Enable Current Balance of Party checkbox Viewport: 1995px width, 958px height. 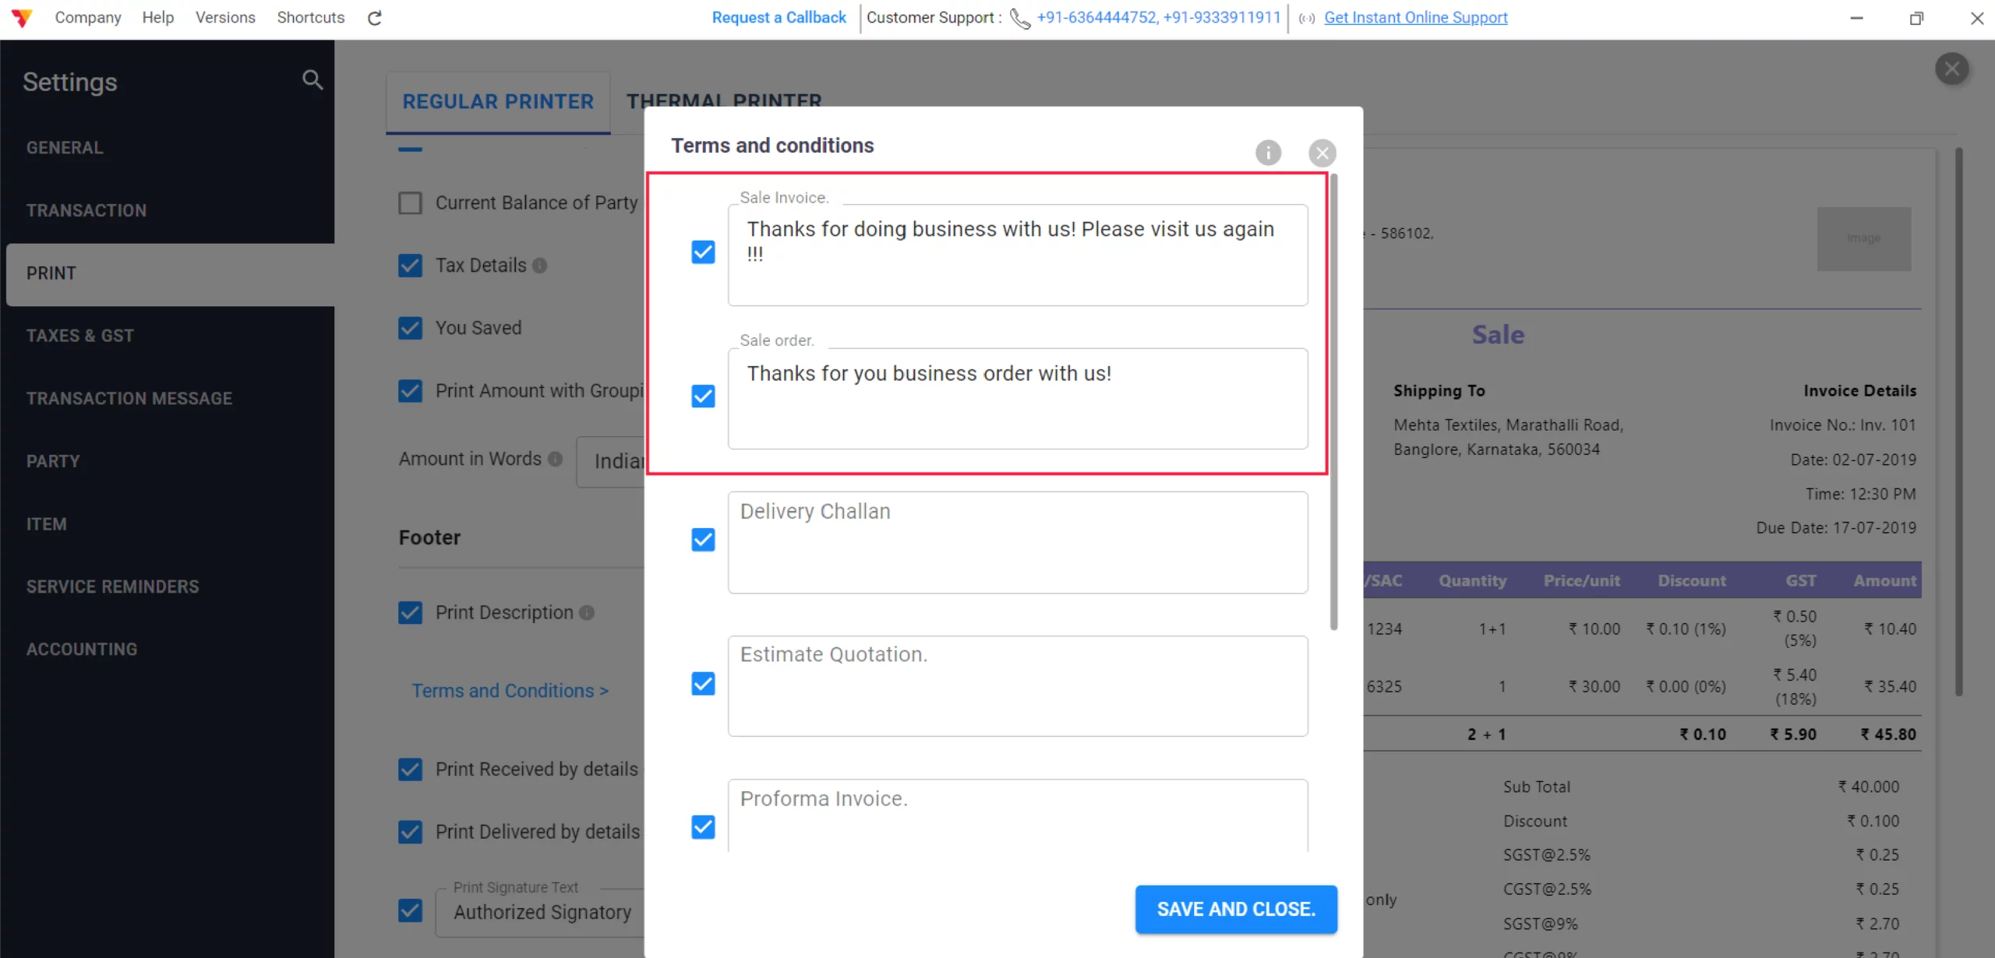click(x=410, y=203)
